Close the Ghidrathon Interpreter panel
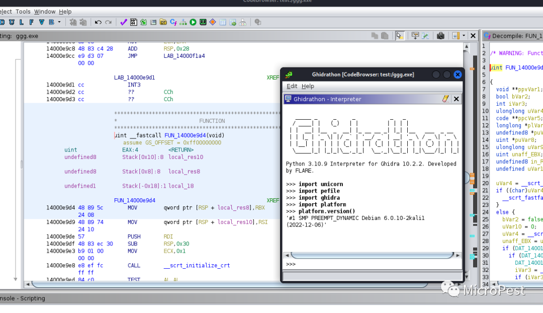 [x=457, y=99]
